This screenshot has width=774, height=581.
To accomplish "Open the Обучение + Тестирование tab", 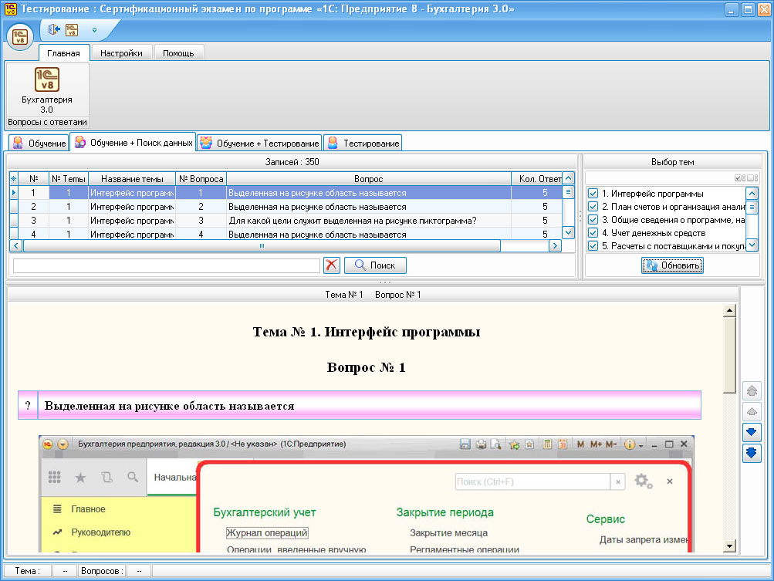I will click(259, 144).
